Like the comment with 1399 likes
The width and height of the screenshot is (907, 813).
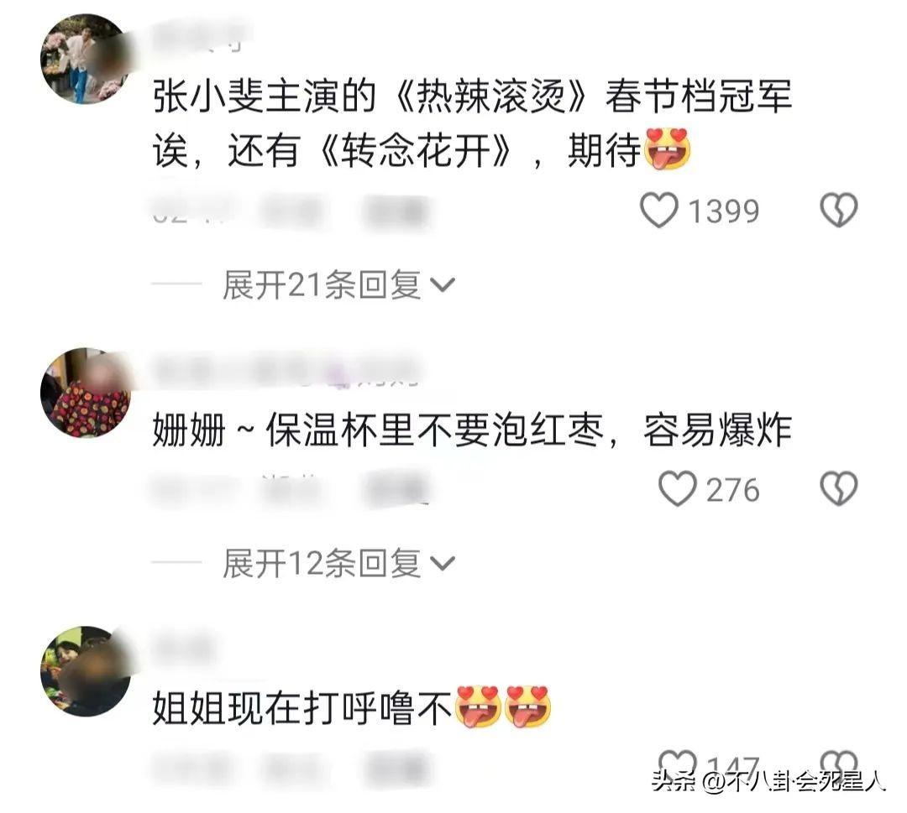[x=659, y=211]
